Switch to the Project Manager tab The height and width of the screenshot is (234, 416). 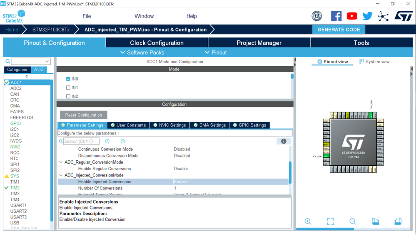[259, 43]
